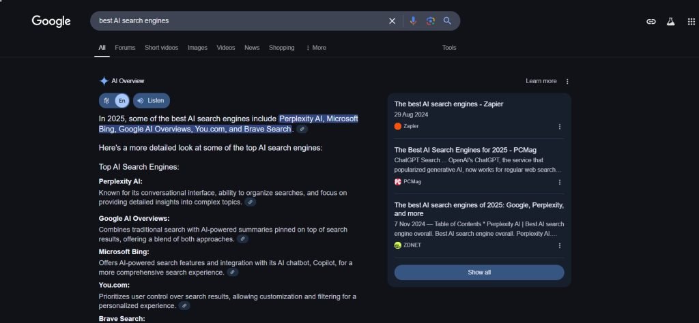699x323 pixels.
Task: Open the Tools options
Action: pyautogui.click(x=449, y=48)
